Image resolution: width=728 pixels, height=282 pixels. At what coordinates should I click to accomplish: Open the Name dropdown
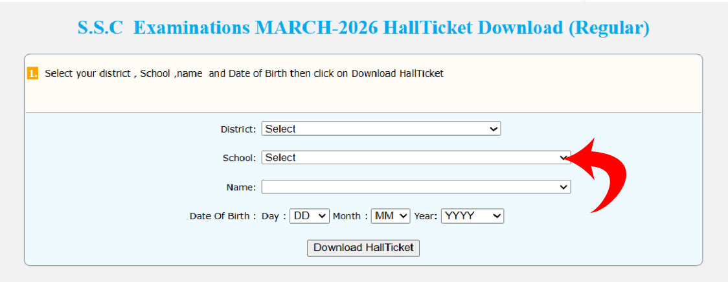pyautogui.click(x=416, y=187)
